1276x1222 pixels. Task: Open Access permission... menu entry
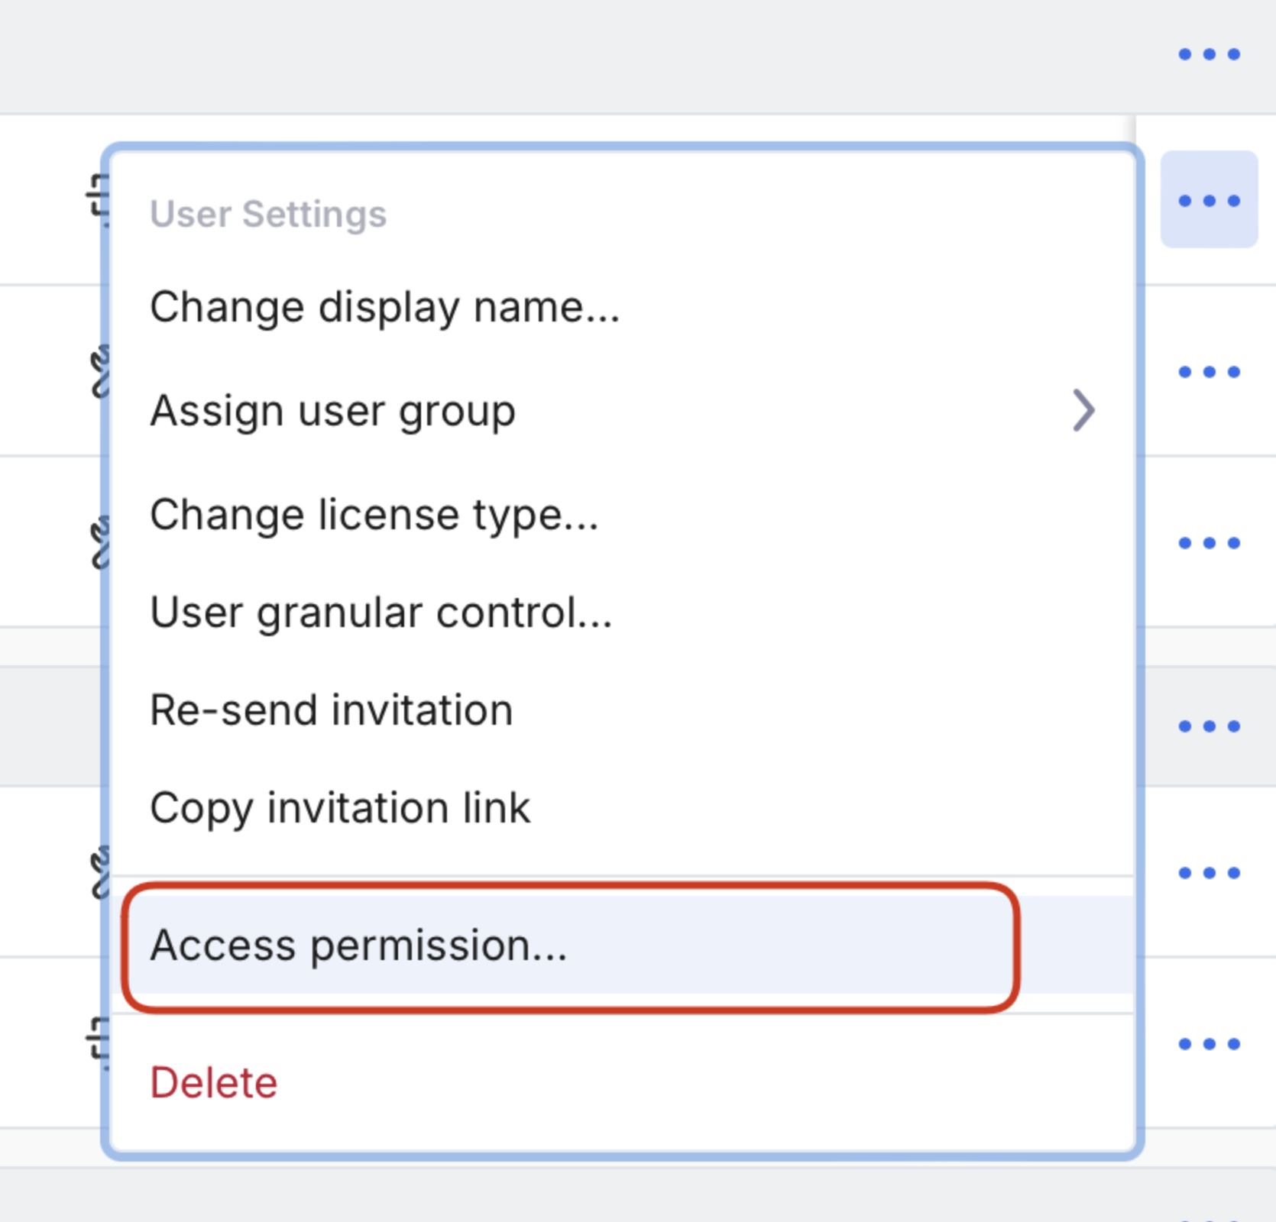pyautogui.click(x=622, y=946)
